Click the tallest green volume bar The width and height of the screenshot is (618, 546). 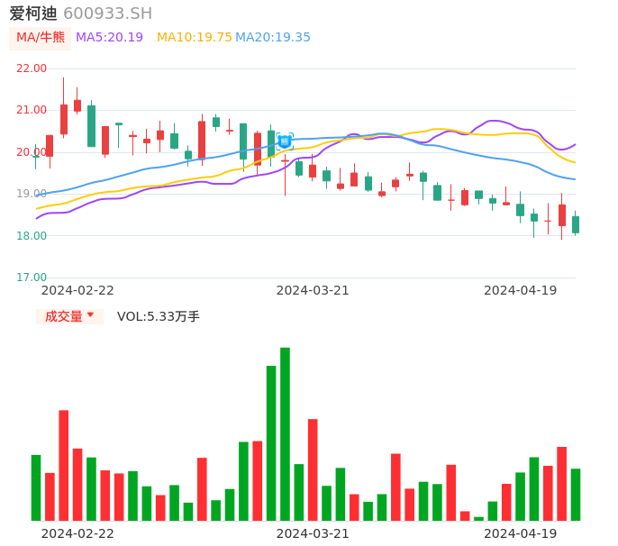[x=285, y=433]
